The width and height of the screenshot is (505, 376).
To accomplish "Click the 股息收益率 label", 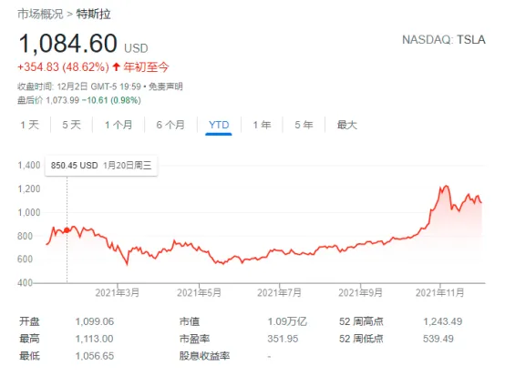I will coord(204,356).
